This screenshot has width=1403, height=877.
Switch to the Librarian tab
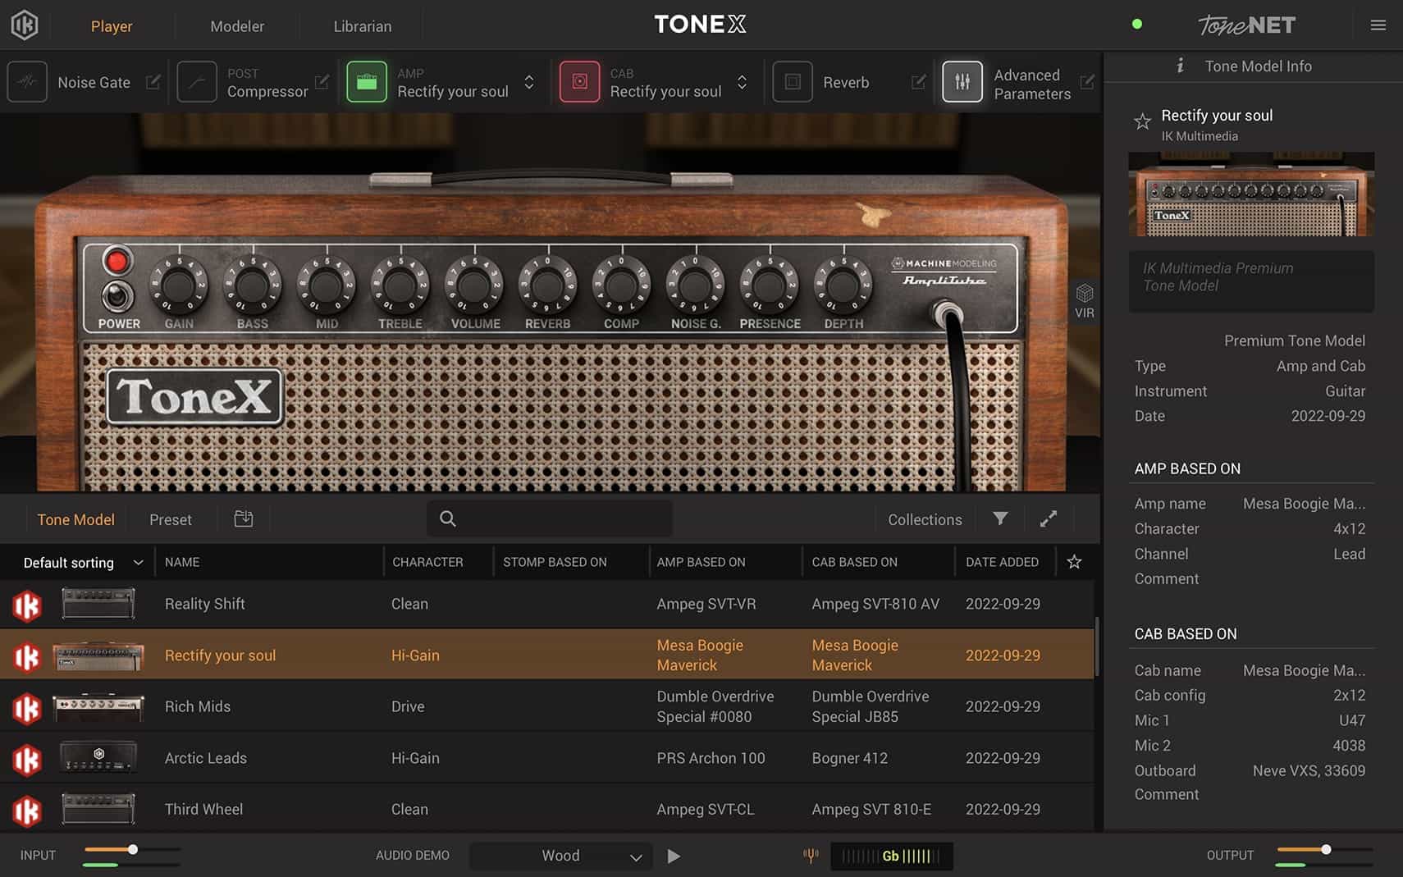pyautogui.click(x=363, y=26)
